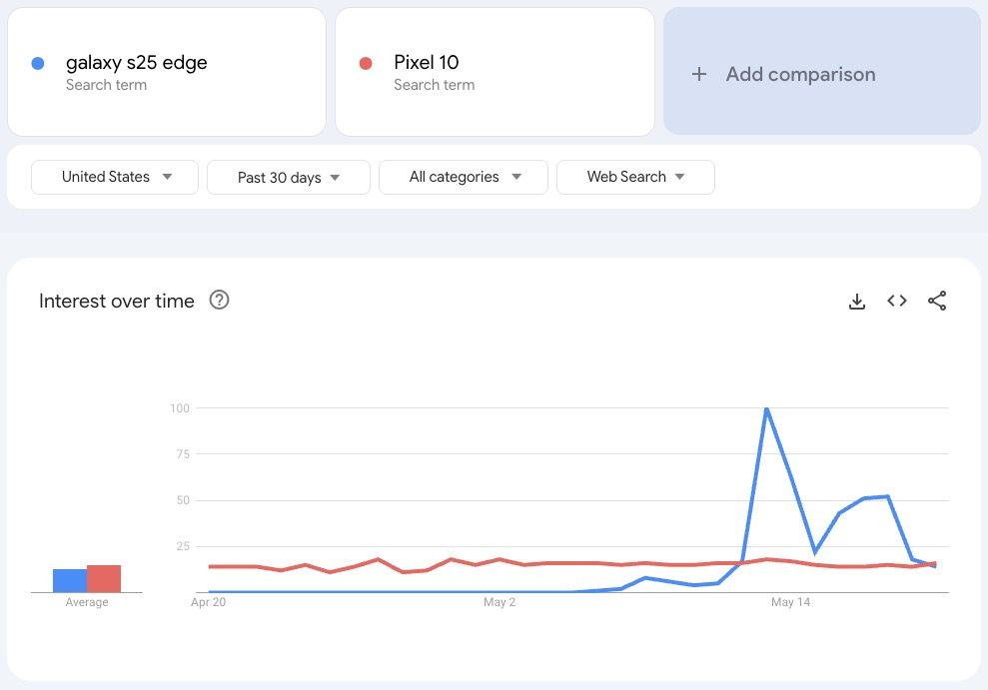The width and height of the screenshot is (988, 690).
Task: Edit the Pixel 10 search term
Action: (x=427, y=63)
